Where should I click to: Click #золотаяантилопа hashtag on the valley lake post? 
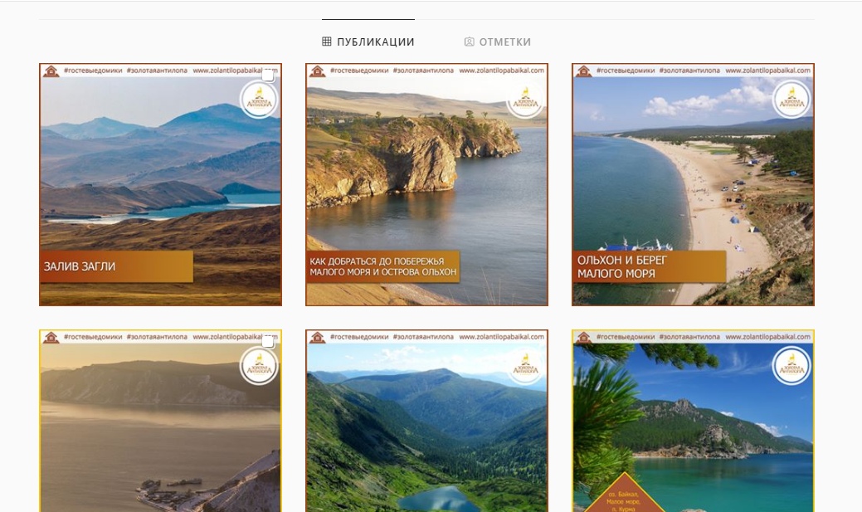tap(423, 337)
